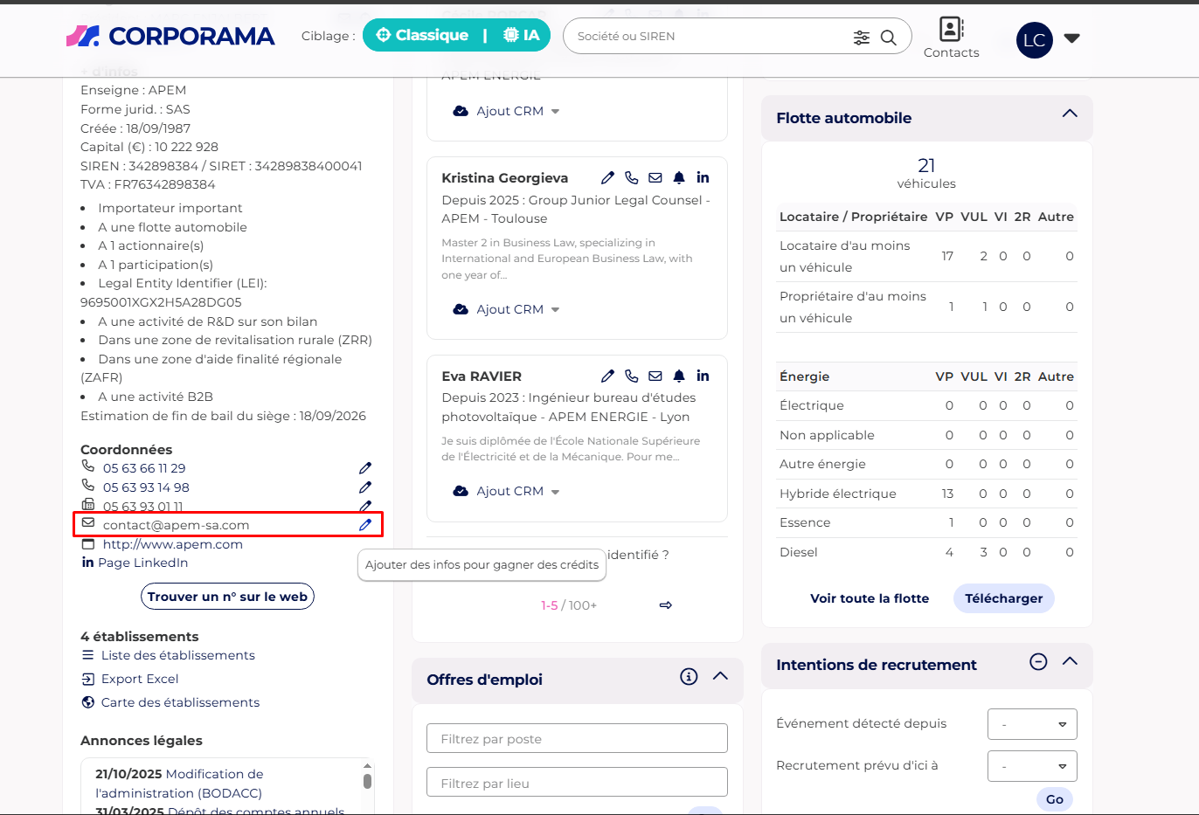1199x815 pixels.
Task: Open the Événement détecté depuis dropdown
Action: click(x=1032, y=724)
